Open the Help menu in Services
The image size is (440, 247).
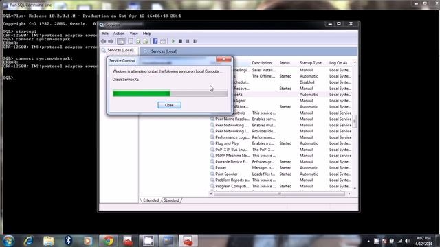point(146,34)
